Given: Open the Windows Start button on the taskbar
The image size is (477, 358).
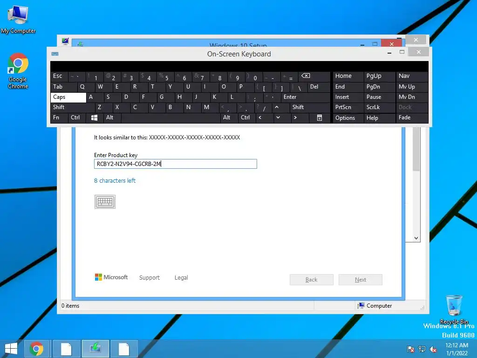Looking at the screenshot, I should click(x=11, y=349).
